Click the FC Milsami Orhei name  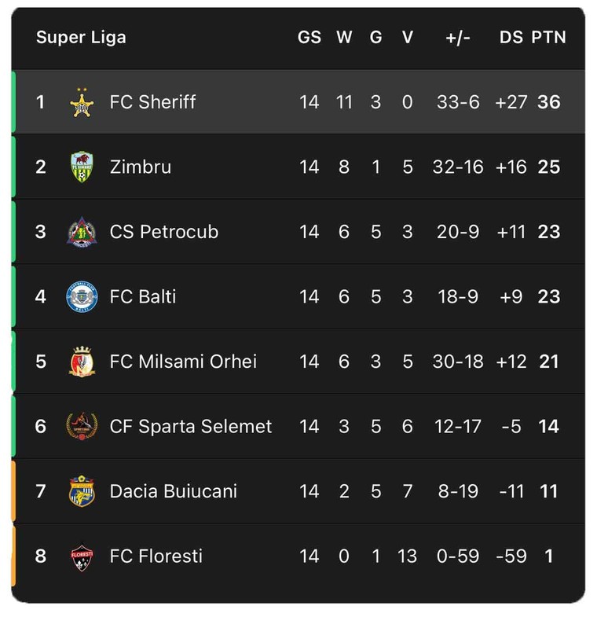tap(183, 362)
